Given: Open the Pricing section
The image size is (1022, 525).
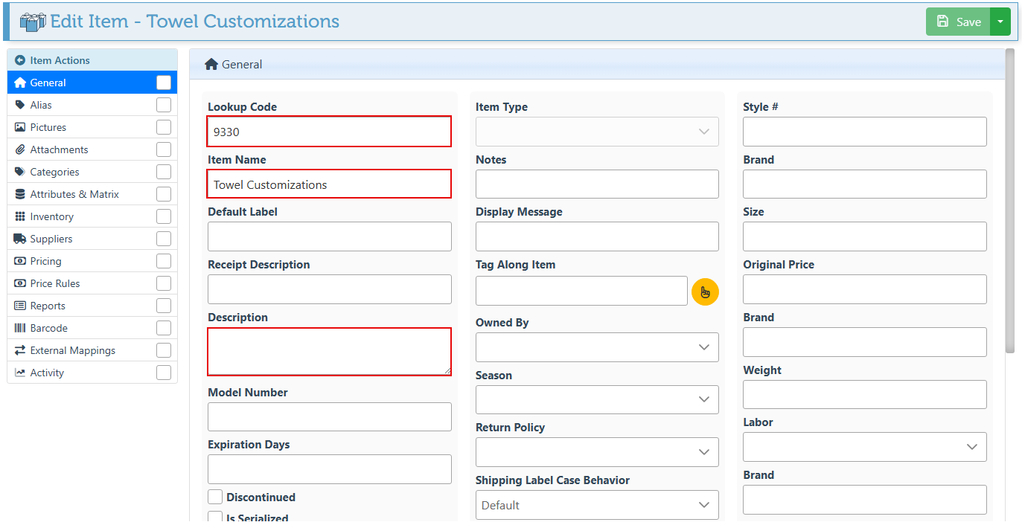Looking at the screenshot, I should pyautogui.click(x=46, y=261).
